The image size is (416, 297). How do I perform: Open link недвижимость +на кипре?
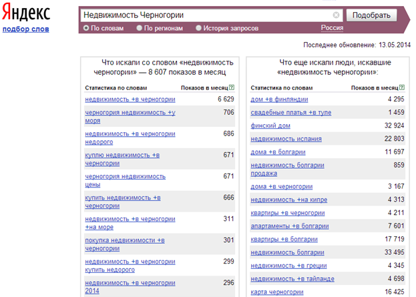pos(289,200)
